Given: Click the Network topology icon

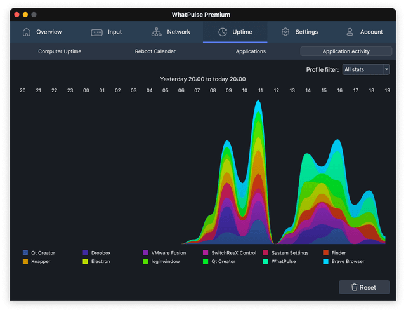Looking at the screenshot, I should (156, 32).
